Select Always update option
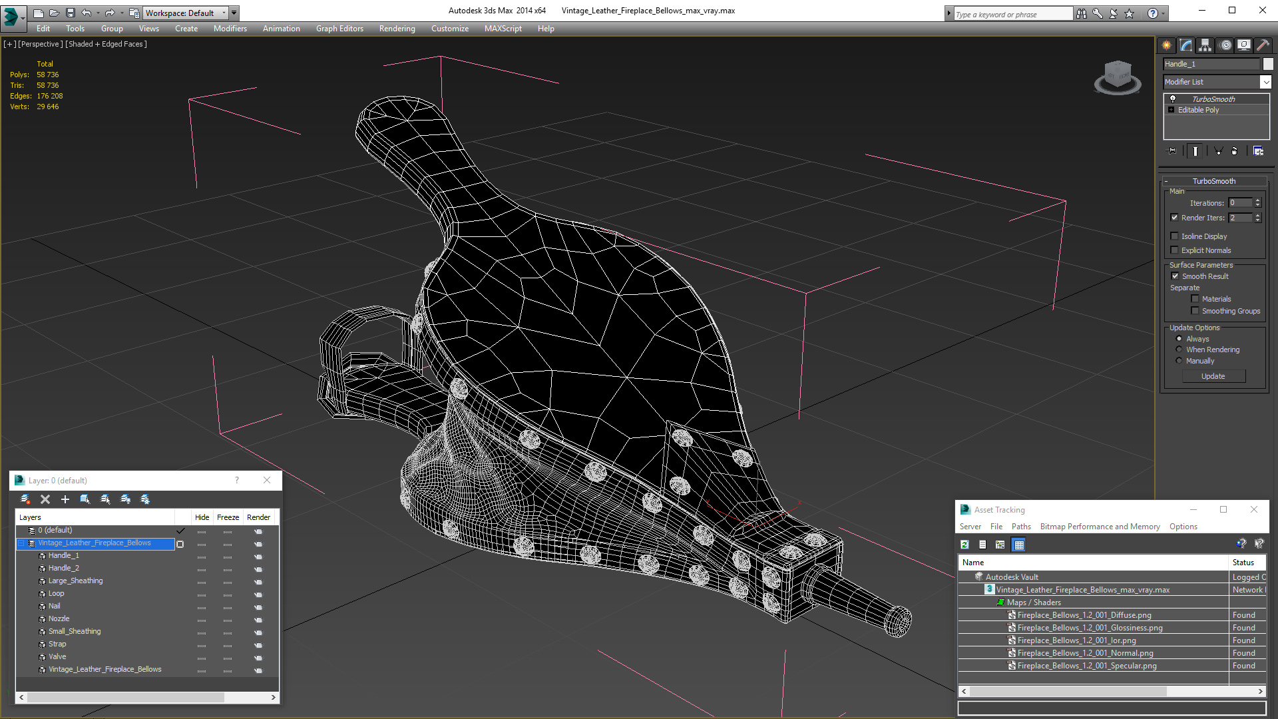The width and height of the screenshot is (1278, 719). point(1179,339)
